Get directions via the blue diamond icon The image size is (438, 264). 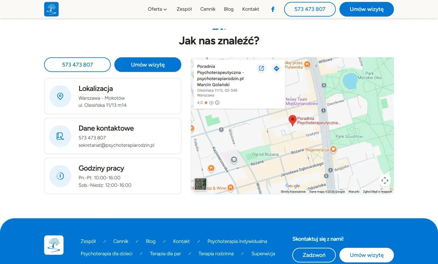[x=276, y=68]
